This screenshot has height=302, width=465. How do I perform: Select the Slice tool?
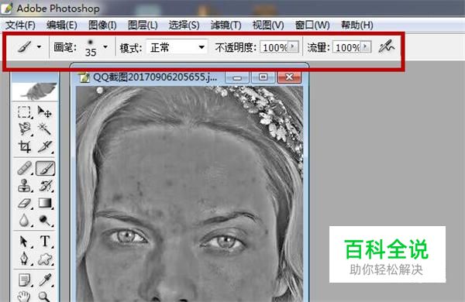click(45, 146)
